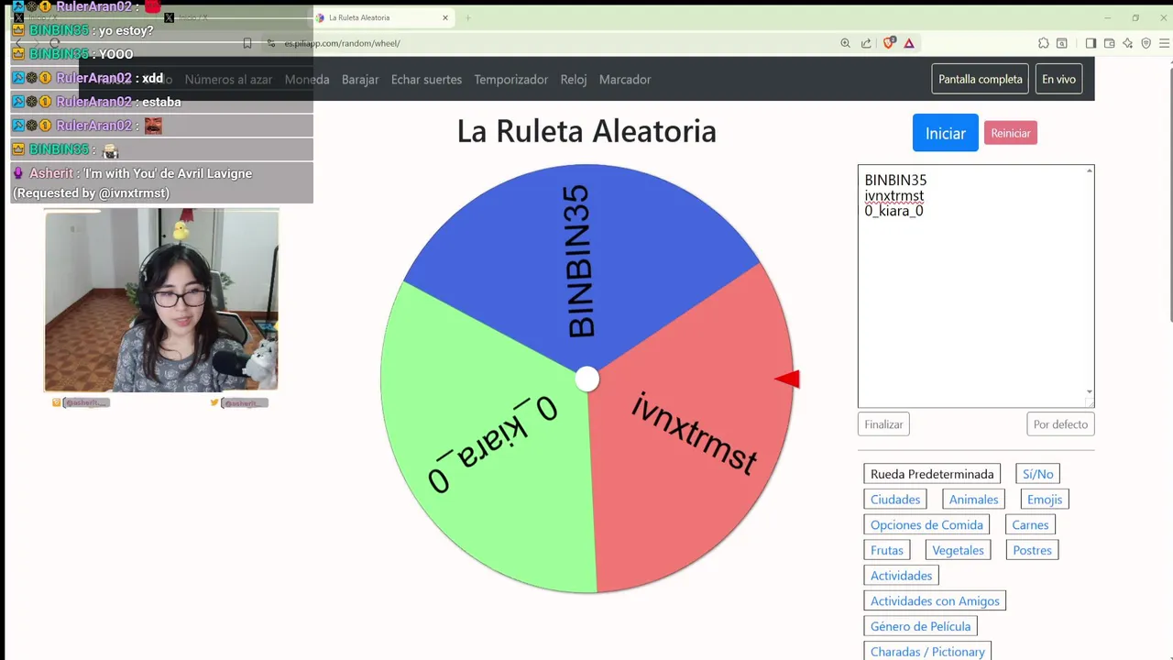Select the Género de Película preset
The height and width of the screenshot is (660, 1173).
click(920, 627)
